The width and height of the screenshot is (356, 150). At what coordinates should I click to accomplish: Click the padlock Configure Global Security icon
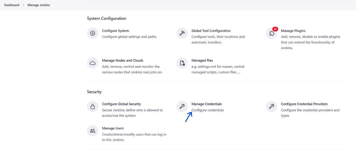pos(93,107)
